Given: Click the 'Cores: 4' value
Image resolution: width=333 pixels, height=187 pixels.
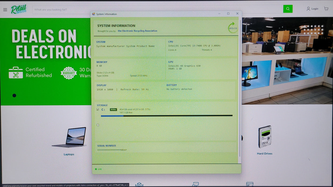Looking at the screenshot, I should pyautogui.click(x=172, y=50).
